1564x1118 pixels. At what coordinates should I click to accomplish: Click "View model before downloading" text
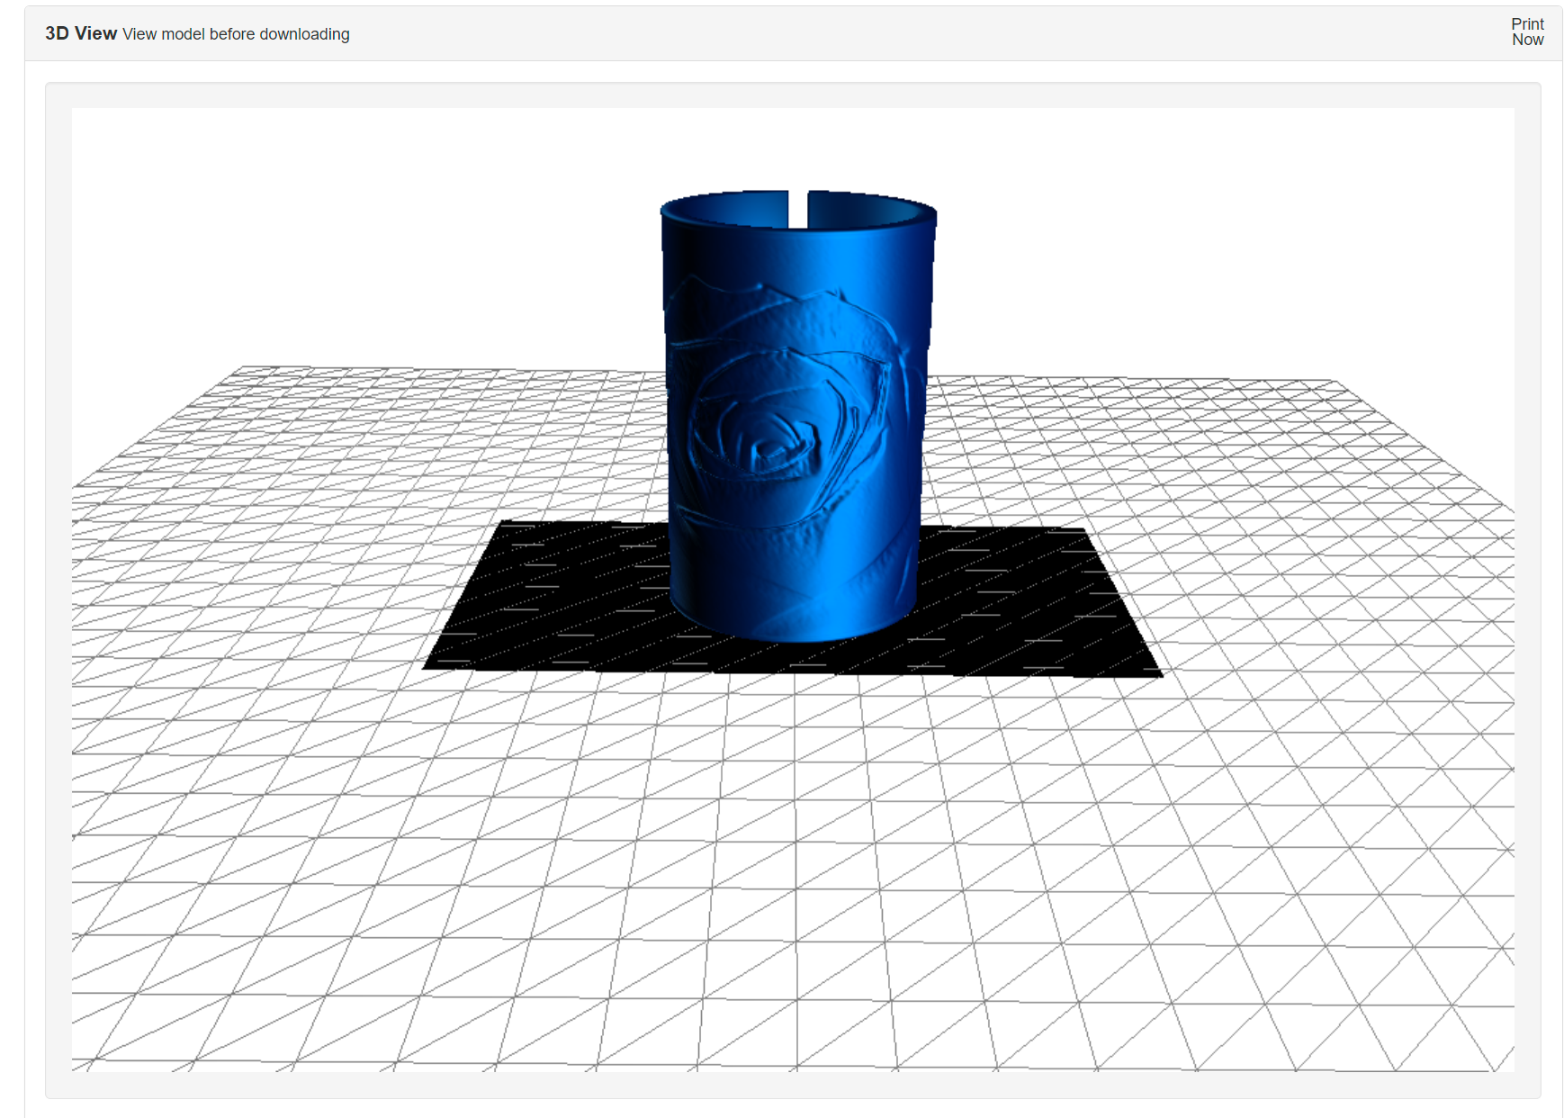pyautogui.click(x=237, y=34)
